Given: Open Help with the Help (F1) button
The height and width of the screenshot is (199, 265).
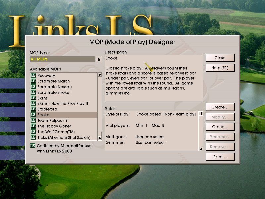Looking at the screenshot, I should click(220, 68).
